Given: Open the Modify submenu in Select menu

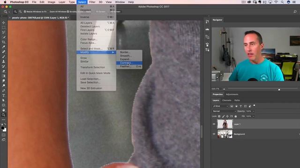Looking at the screenshot, I should pos(96,52).
